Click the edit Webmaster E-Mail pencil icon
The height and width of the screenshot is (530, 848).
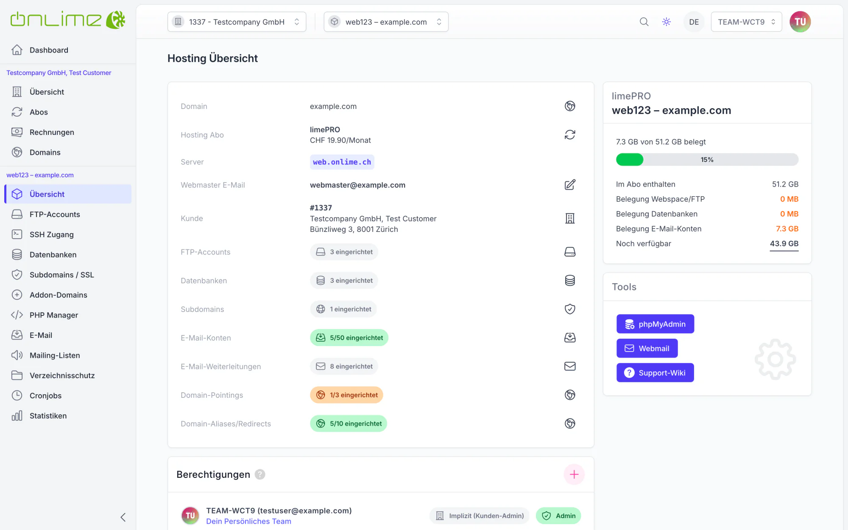click(x=570, y=185)
